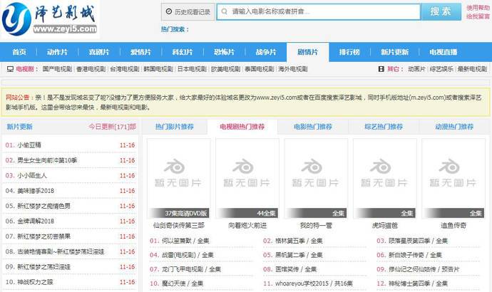This screenshot has width=492, height=292.
Task: Open 历史观看记录 viewing history dropdown
Action: 187,12
